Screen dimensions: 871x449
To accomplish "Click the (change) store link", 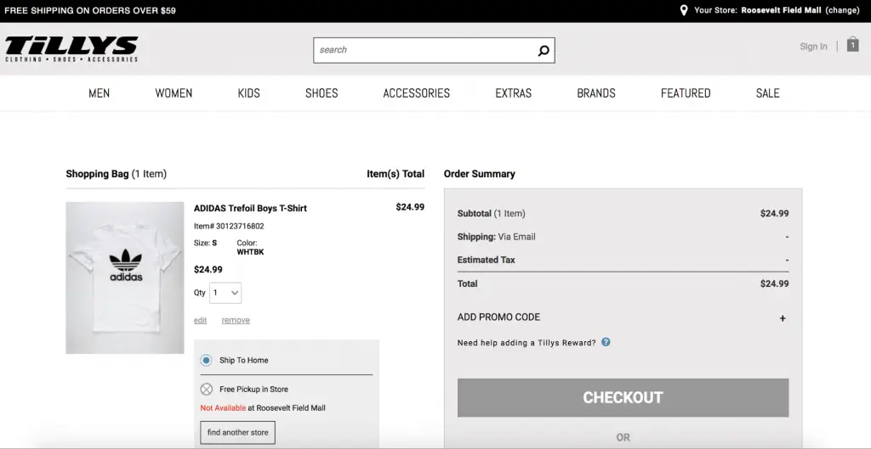I will pos(842,10).
